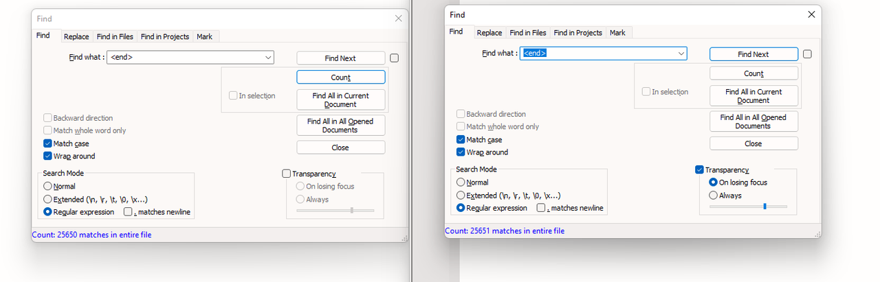Open Find in Files tab in right dialog
This screenshot has height=282, width=880.
tap(528, 32)
